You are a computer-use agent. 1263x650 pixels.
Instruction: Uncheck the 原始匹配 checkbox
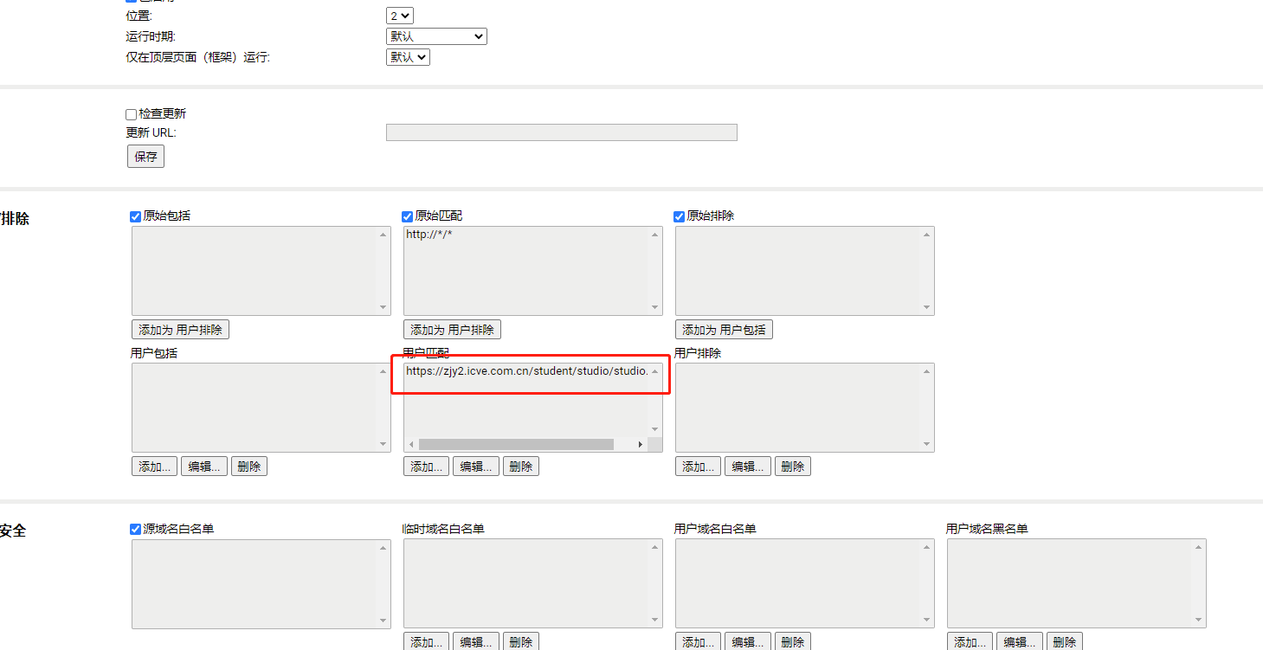coord(407,216)
